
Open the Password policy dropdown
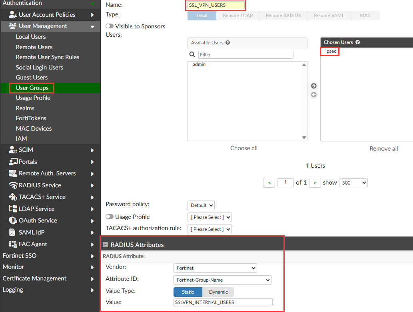[x=201, y=205]
